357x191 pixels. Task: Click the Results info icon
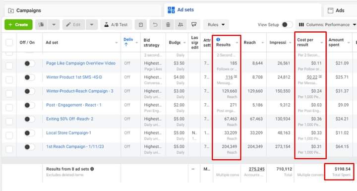218,39
